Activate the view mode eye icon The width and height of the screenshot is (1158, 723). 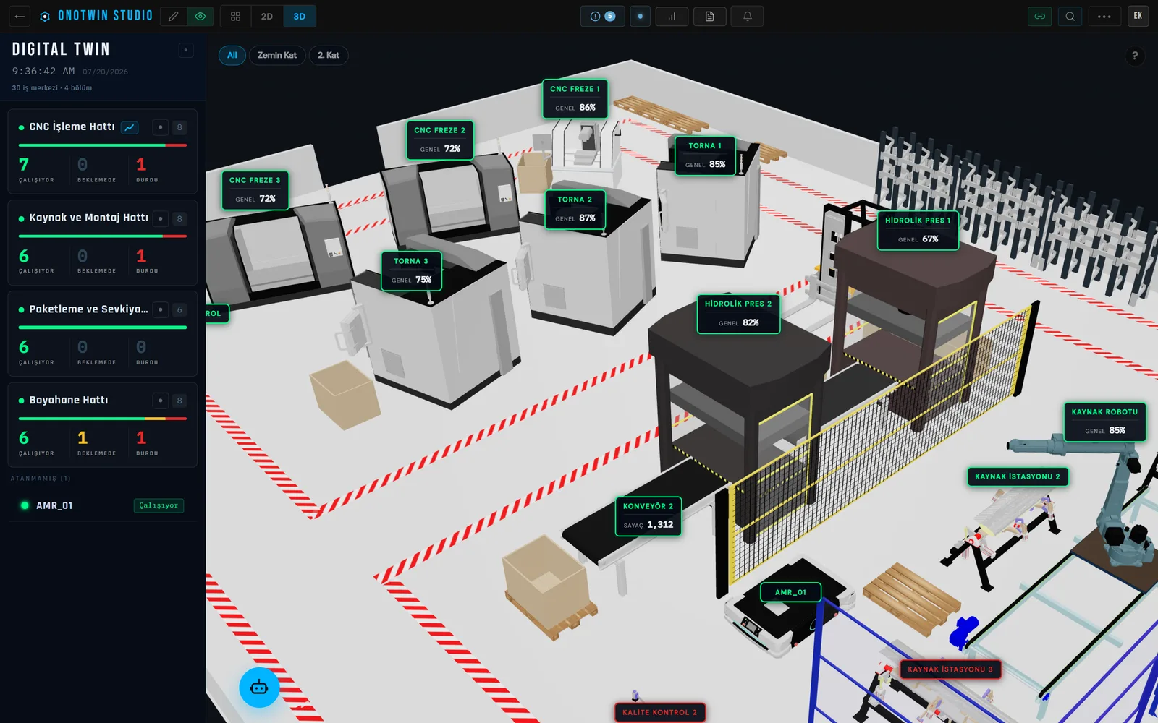point(200,16)
